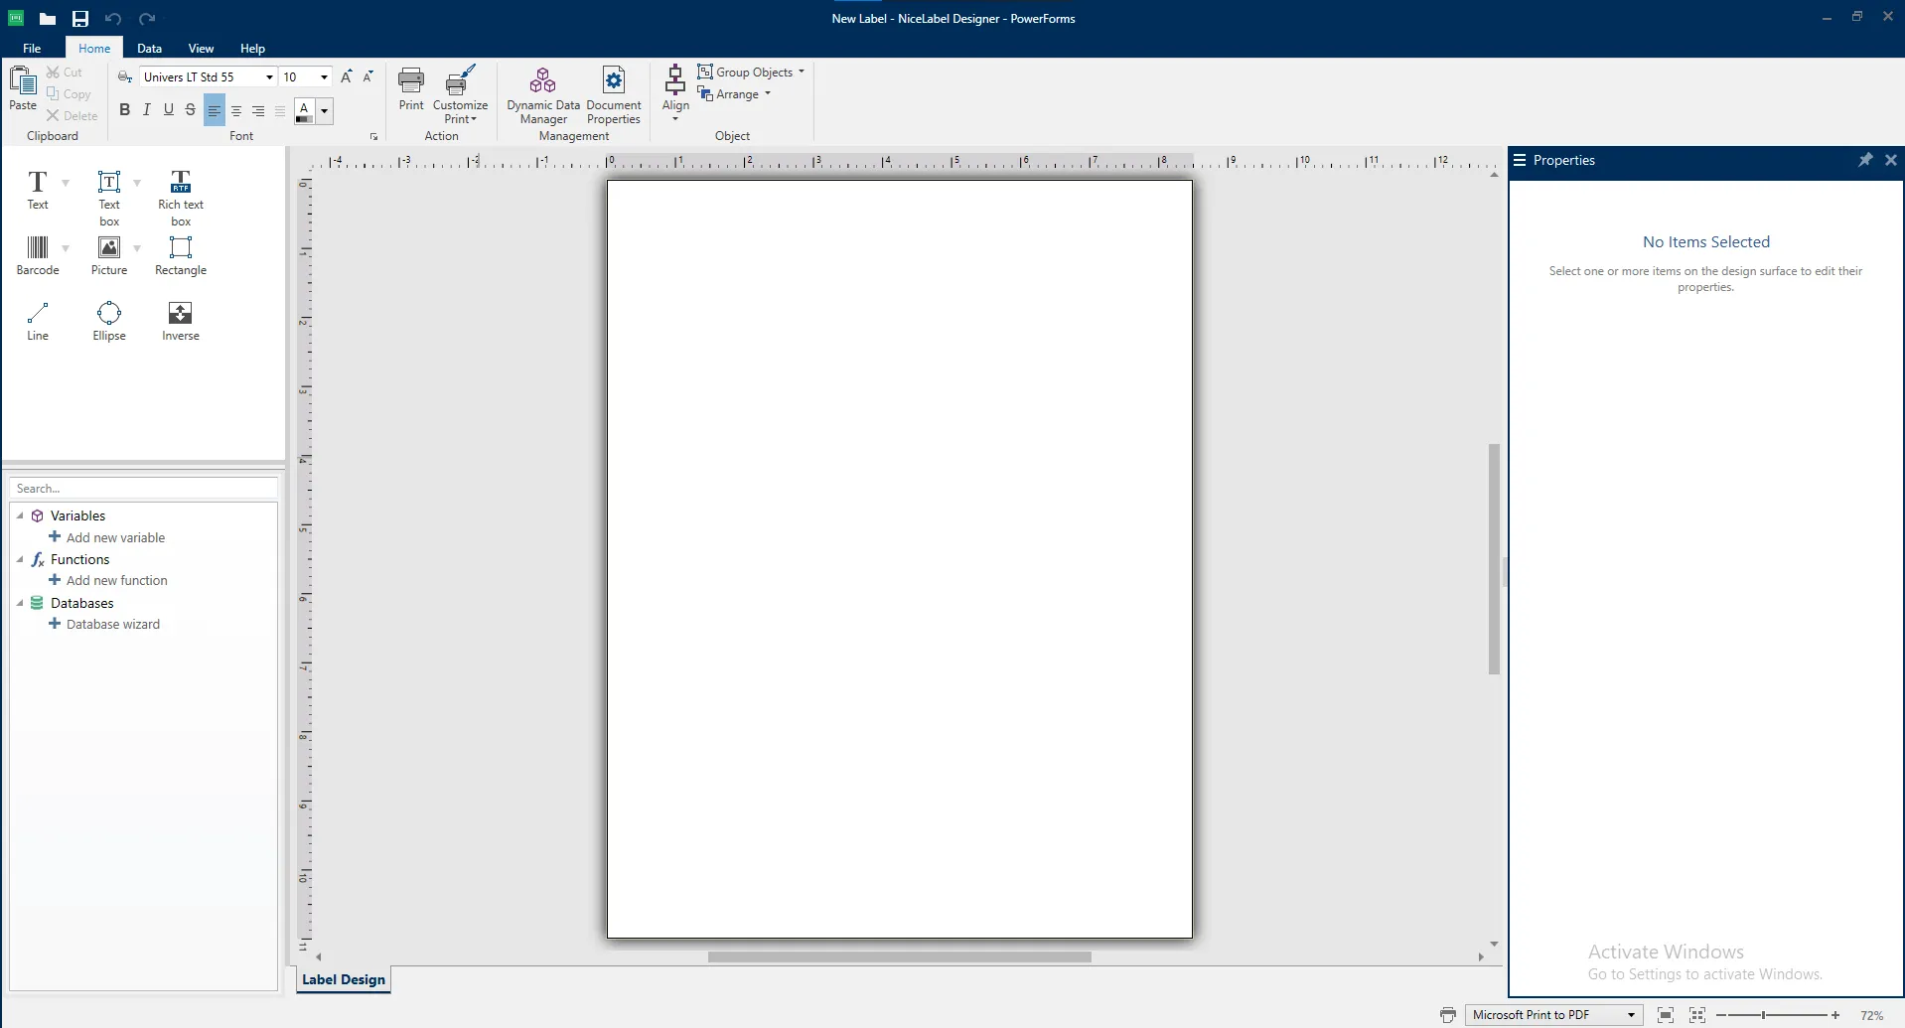Click the zoom level slider
The height and width of the screenshot is (1028, 1905).
click(x=1763, y=1015)
